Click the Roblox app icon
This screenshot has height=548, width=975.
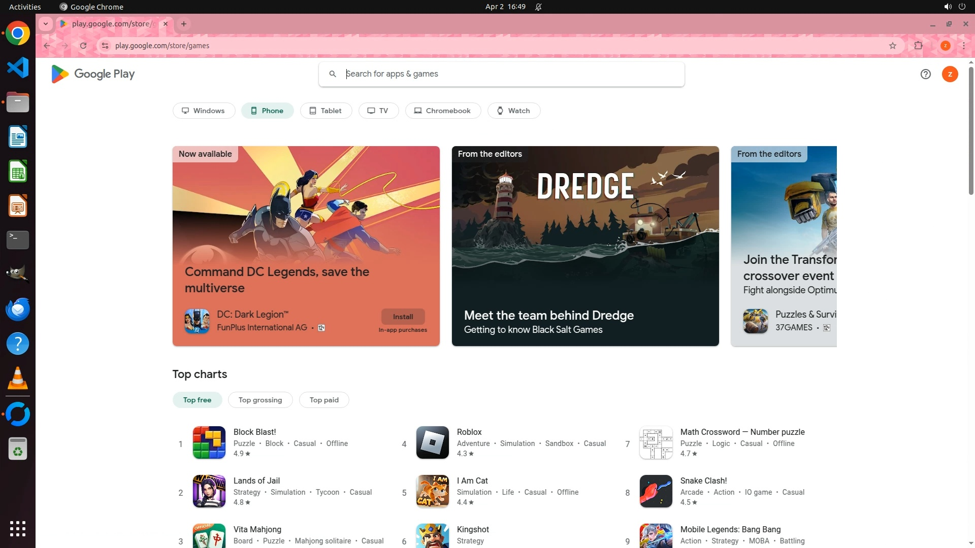pyautogui.click(x=432, y=442)
